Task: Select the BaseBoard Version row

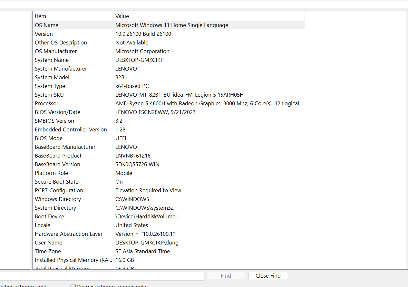Action: click(169, 164)
